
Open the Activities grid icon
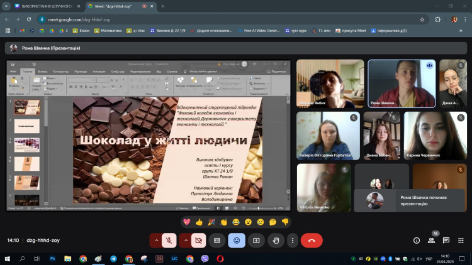pos(461,240)
